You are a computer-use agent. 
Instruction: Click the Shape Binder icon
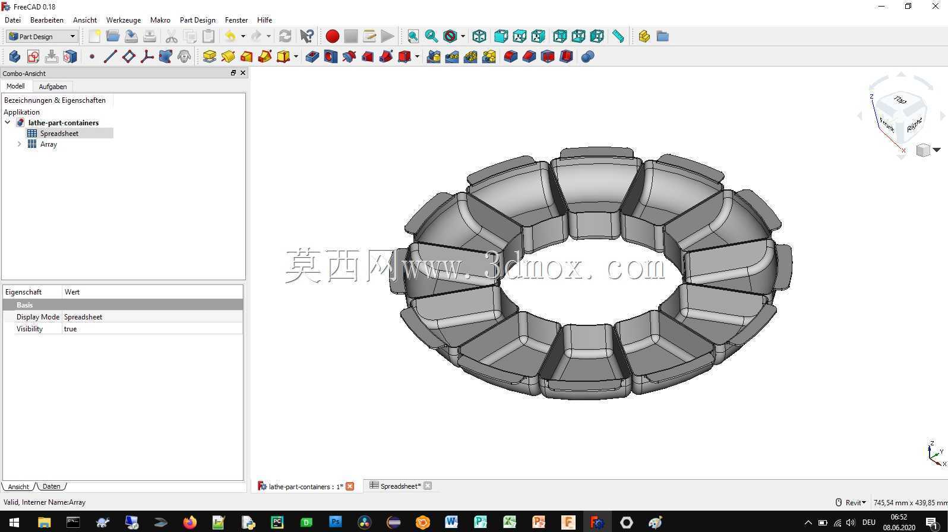coord(165,56)
